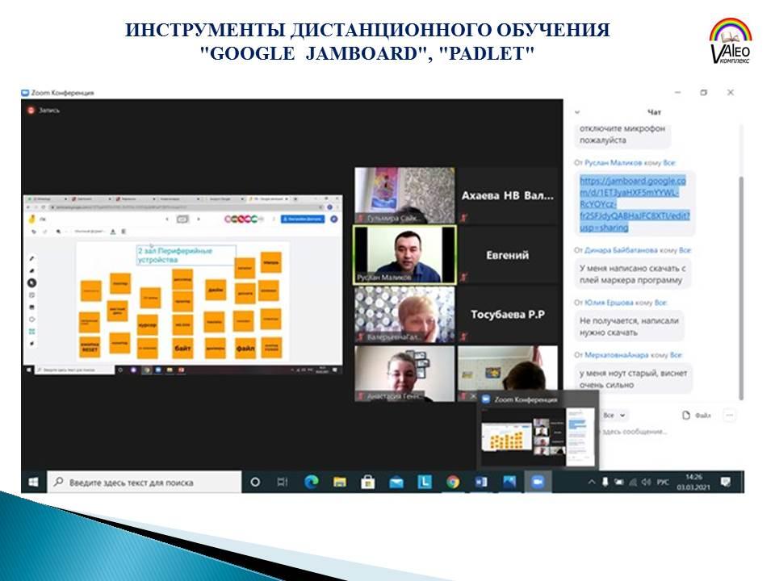This screenshot has height=581, width=775.
Task: Open the Jamboard frame bar thumbnail
Action: tap(183, 219)
